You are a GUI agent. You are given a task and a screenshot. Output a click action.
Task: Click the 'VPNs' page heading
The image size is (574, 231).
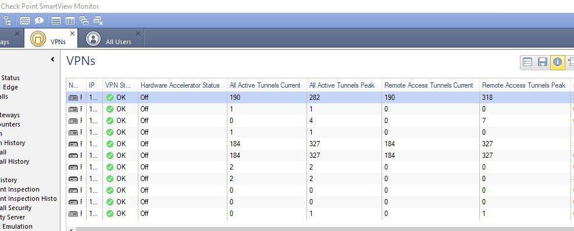(81, 61)
